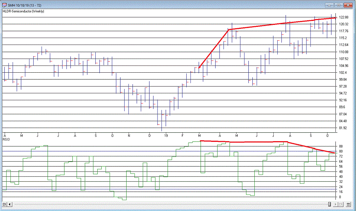
Task: Click the RSI3 indicator label
Action: (6, 139)
